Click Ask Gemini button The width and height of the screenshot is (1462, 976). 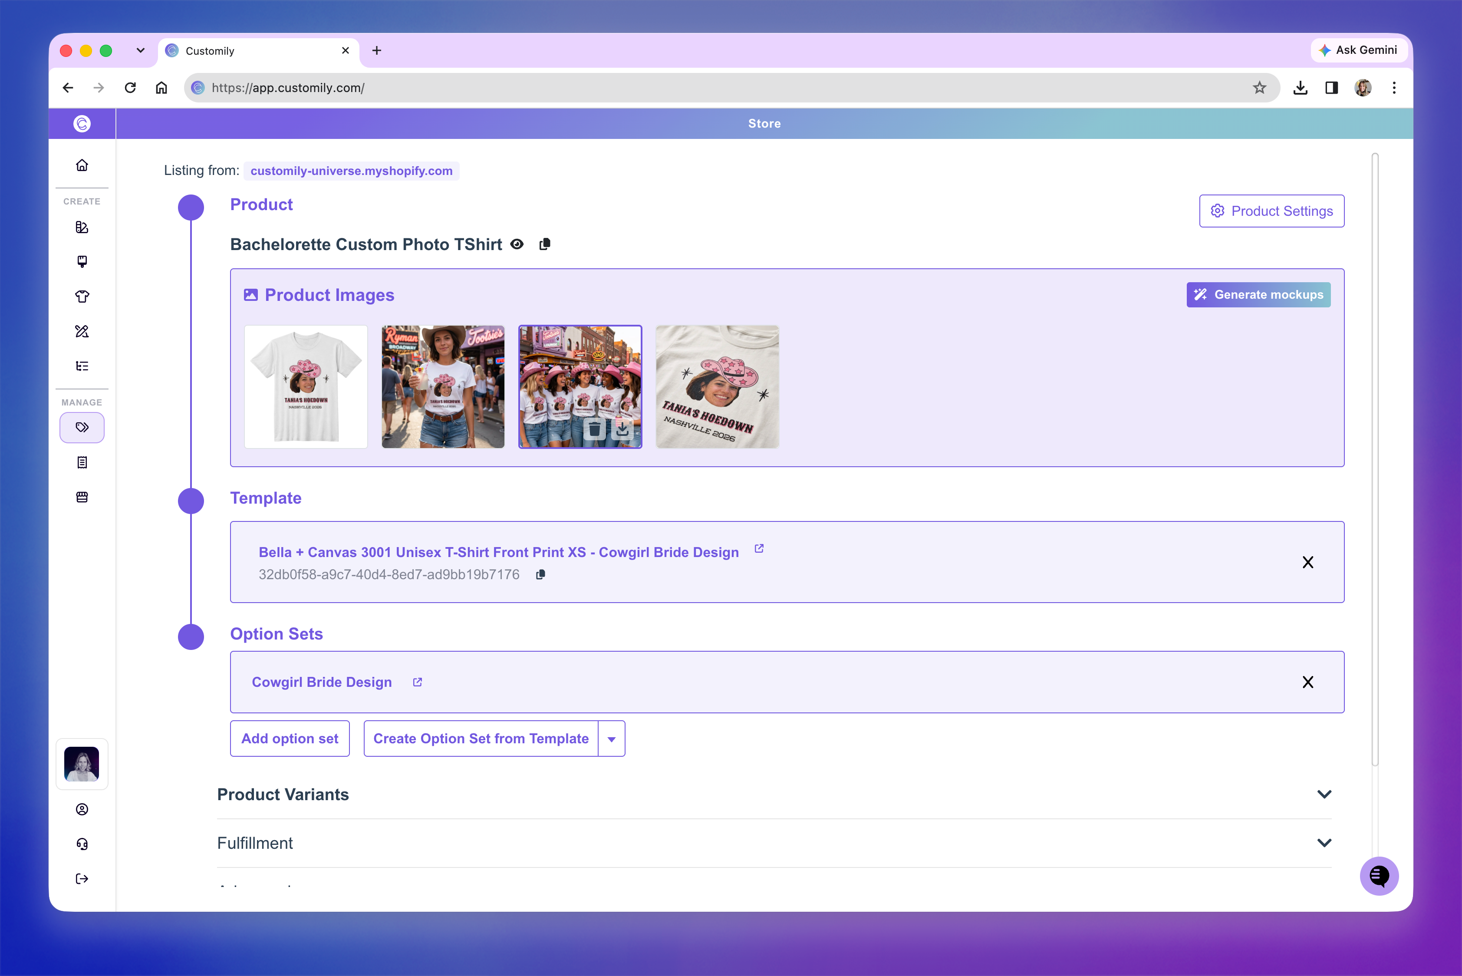[x=1359, y=50]
